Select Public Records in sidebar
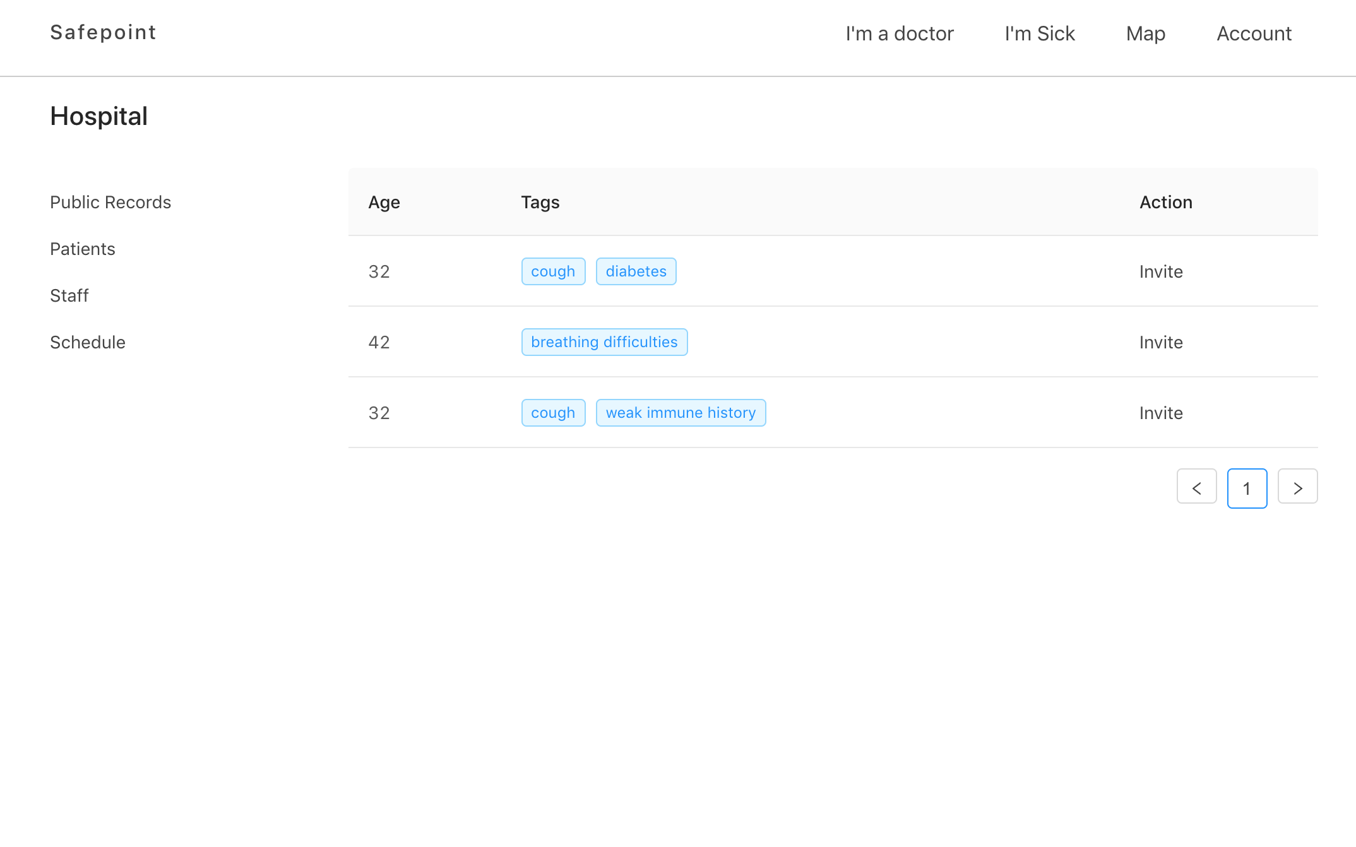This screenshot has height=847, width=1356. (110, 202)
